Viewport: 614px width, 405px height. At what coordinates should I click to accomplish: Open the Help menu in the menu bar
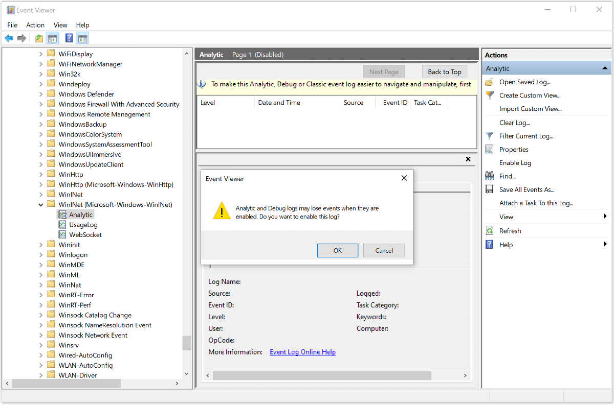[82, 25]
